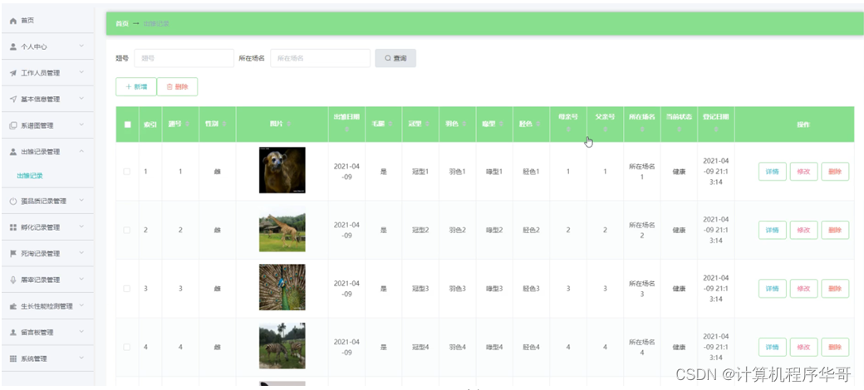Viewport: 864px width, 390px height.
Task: Click the 胫色 column sort arrows
Action: 538,124
